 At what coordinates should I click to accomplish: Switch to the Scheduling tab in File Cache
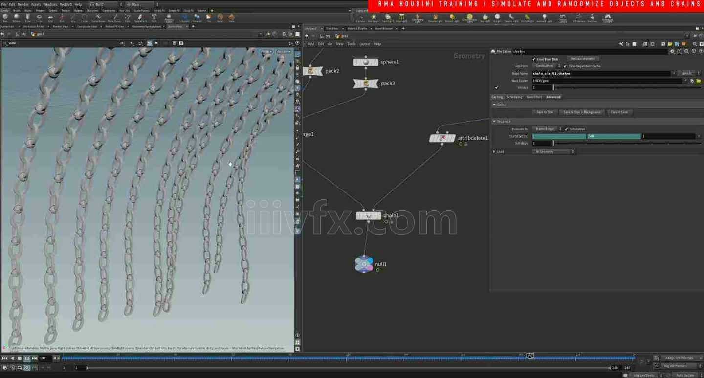(514, 97)
